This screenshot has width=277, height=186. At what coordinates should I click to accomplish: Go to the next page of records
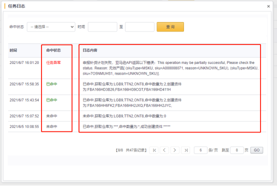coord(174,150)
